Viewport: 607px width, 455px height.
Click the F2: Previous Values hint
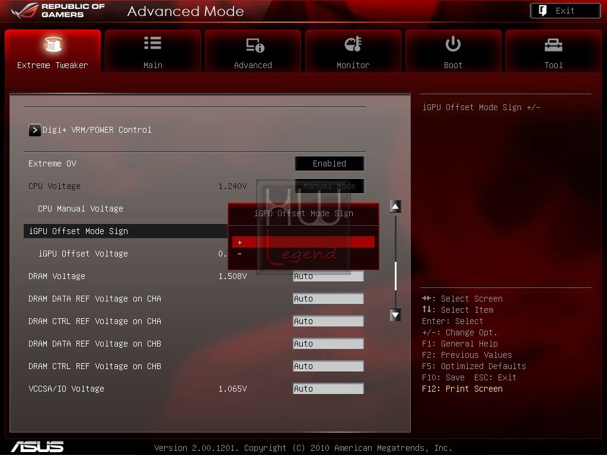point(467,355)
